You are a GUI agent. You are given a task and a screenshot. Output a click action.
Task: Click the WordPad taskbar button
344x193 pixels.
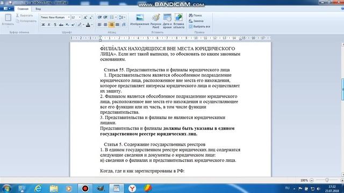(116, 188)
